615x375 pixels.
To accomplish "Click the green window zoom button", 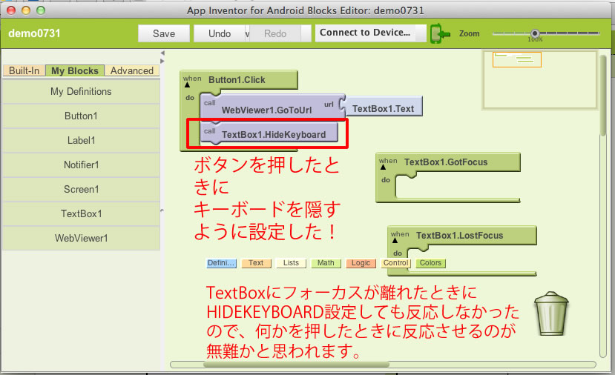I will [x=41, y=10].
